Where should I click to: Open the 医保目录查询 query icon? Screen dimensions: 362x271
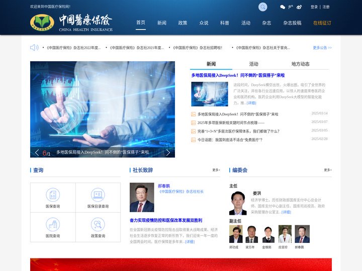(98, 195)
